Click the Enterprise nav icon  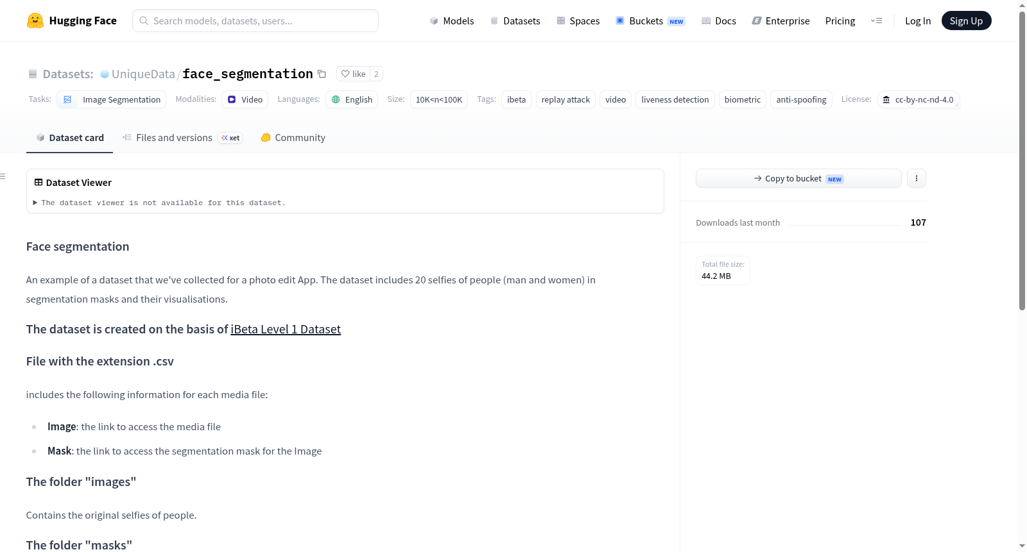click(757, 21)
